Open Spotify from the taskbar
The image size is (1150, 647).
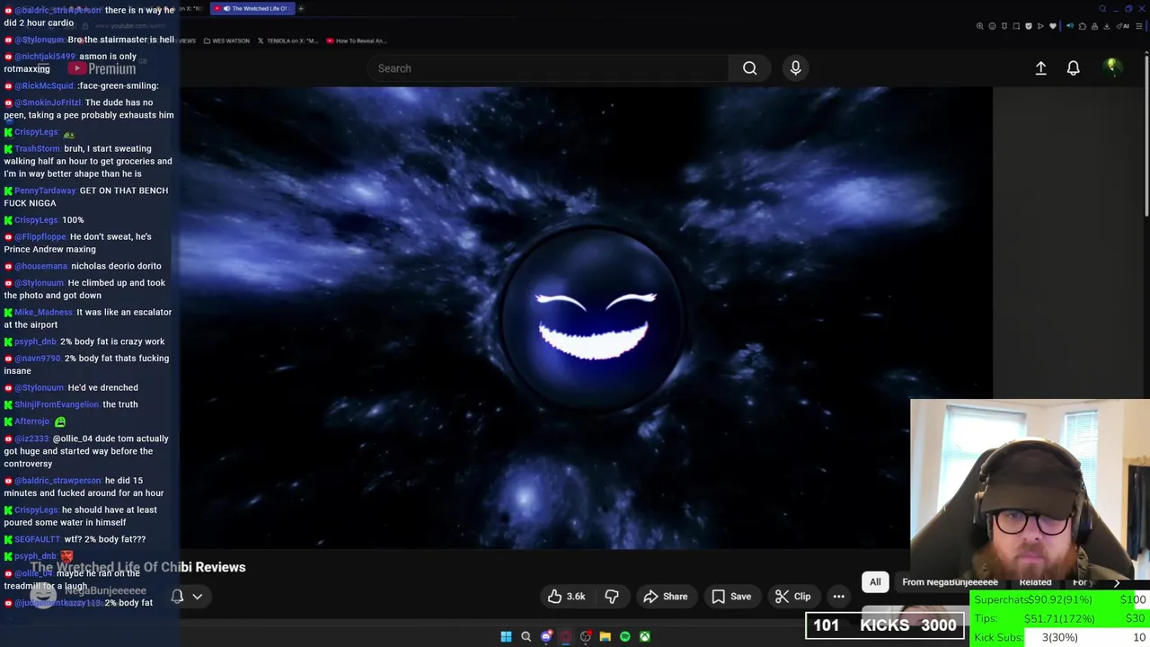coord(625,636)
